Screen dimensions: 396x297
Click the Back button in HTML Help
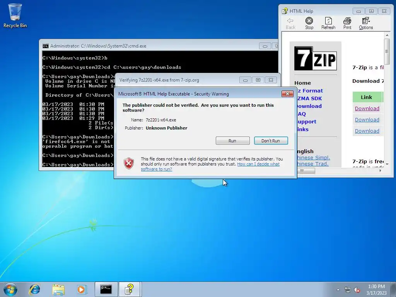pyautogui.click(x=290, y=24)
